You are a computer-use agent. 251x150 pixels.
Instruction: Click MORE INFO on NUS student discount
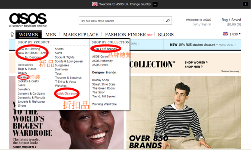227,45
